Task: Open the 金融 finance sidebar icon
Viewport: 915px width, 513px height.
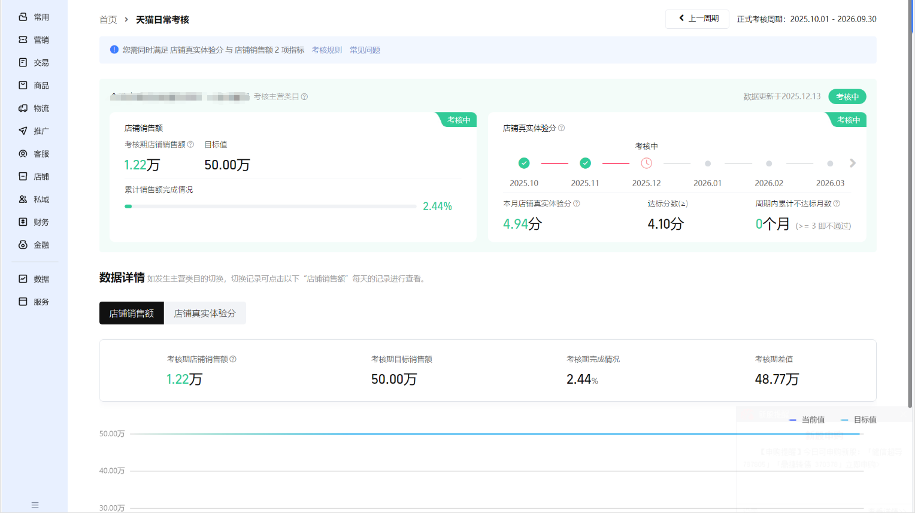Action: coord(23,245)
